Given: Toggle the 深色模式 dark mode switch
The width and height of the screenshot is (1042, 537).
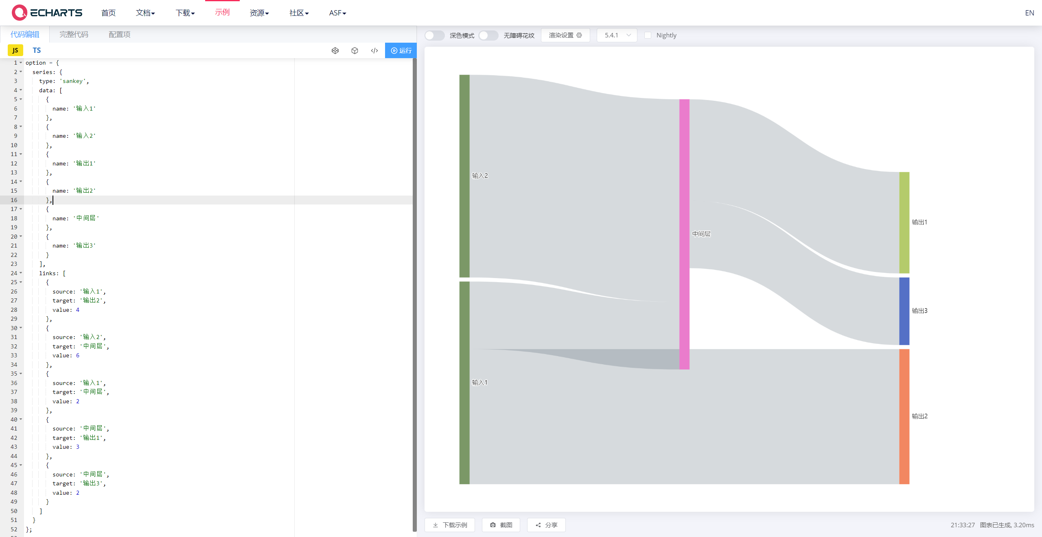Looking at the screenshot, I should (x=434, y=35).
